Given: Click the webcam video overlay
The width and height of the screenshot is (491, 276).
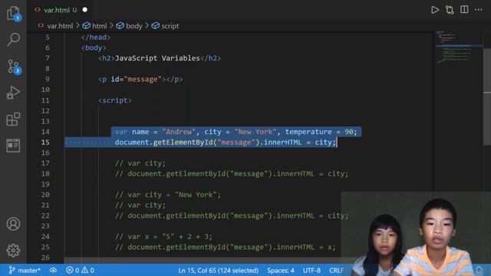Looking at the screenshot, I should coord(416,233).
